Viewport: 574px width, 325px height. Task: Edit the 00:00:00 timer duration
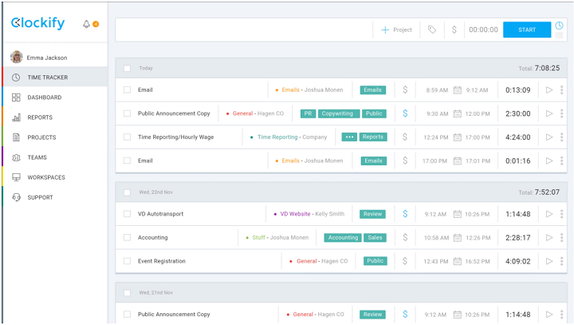pyautogui.click(x=483, y=30)
